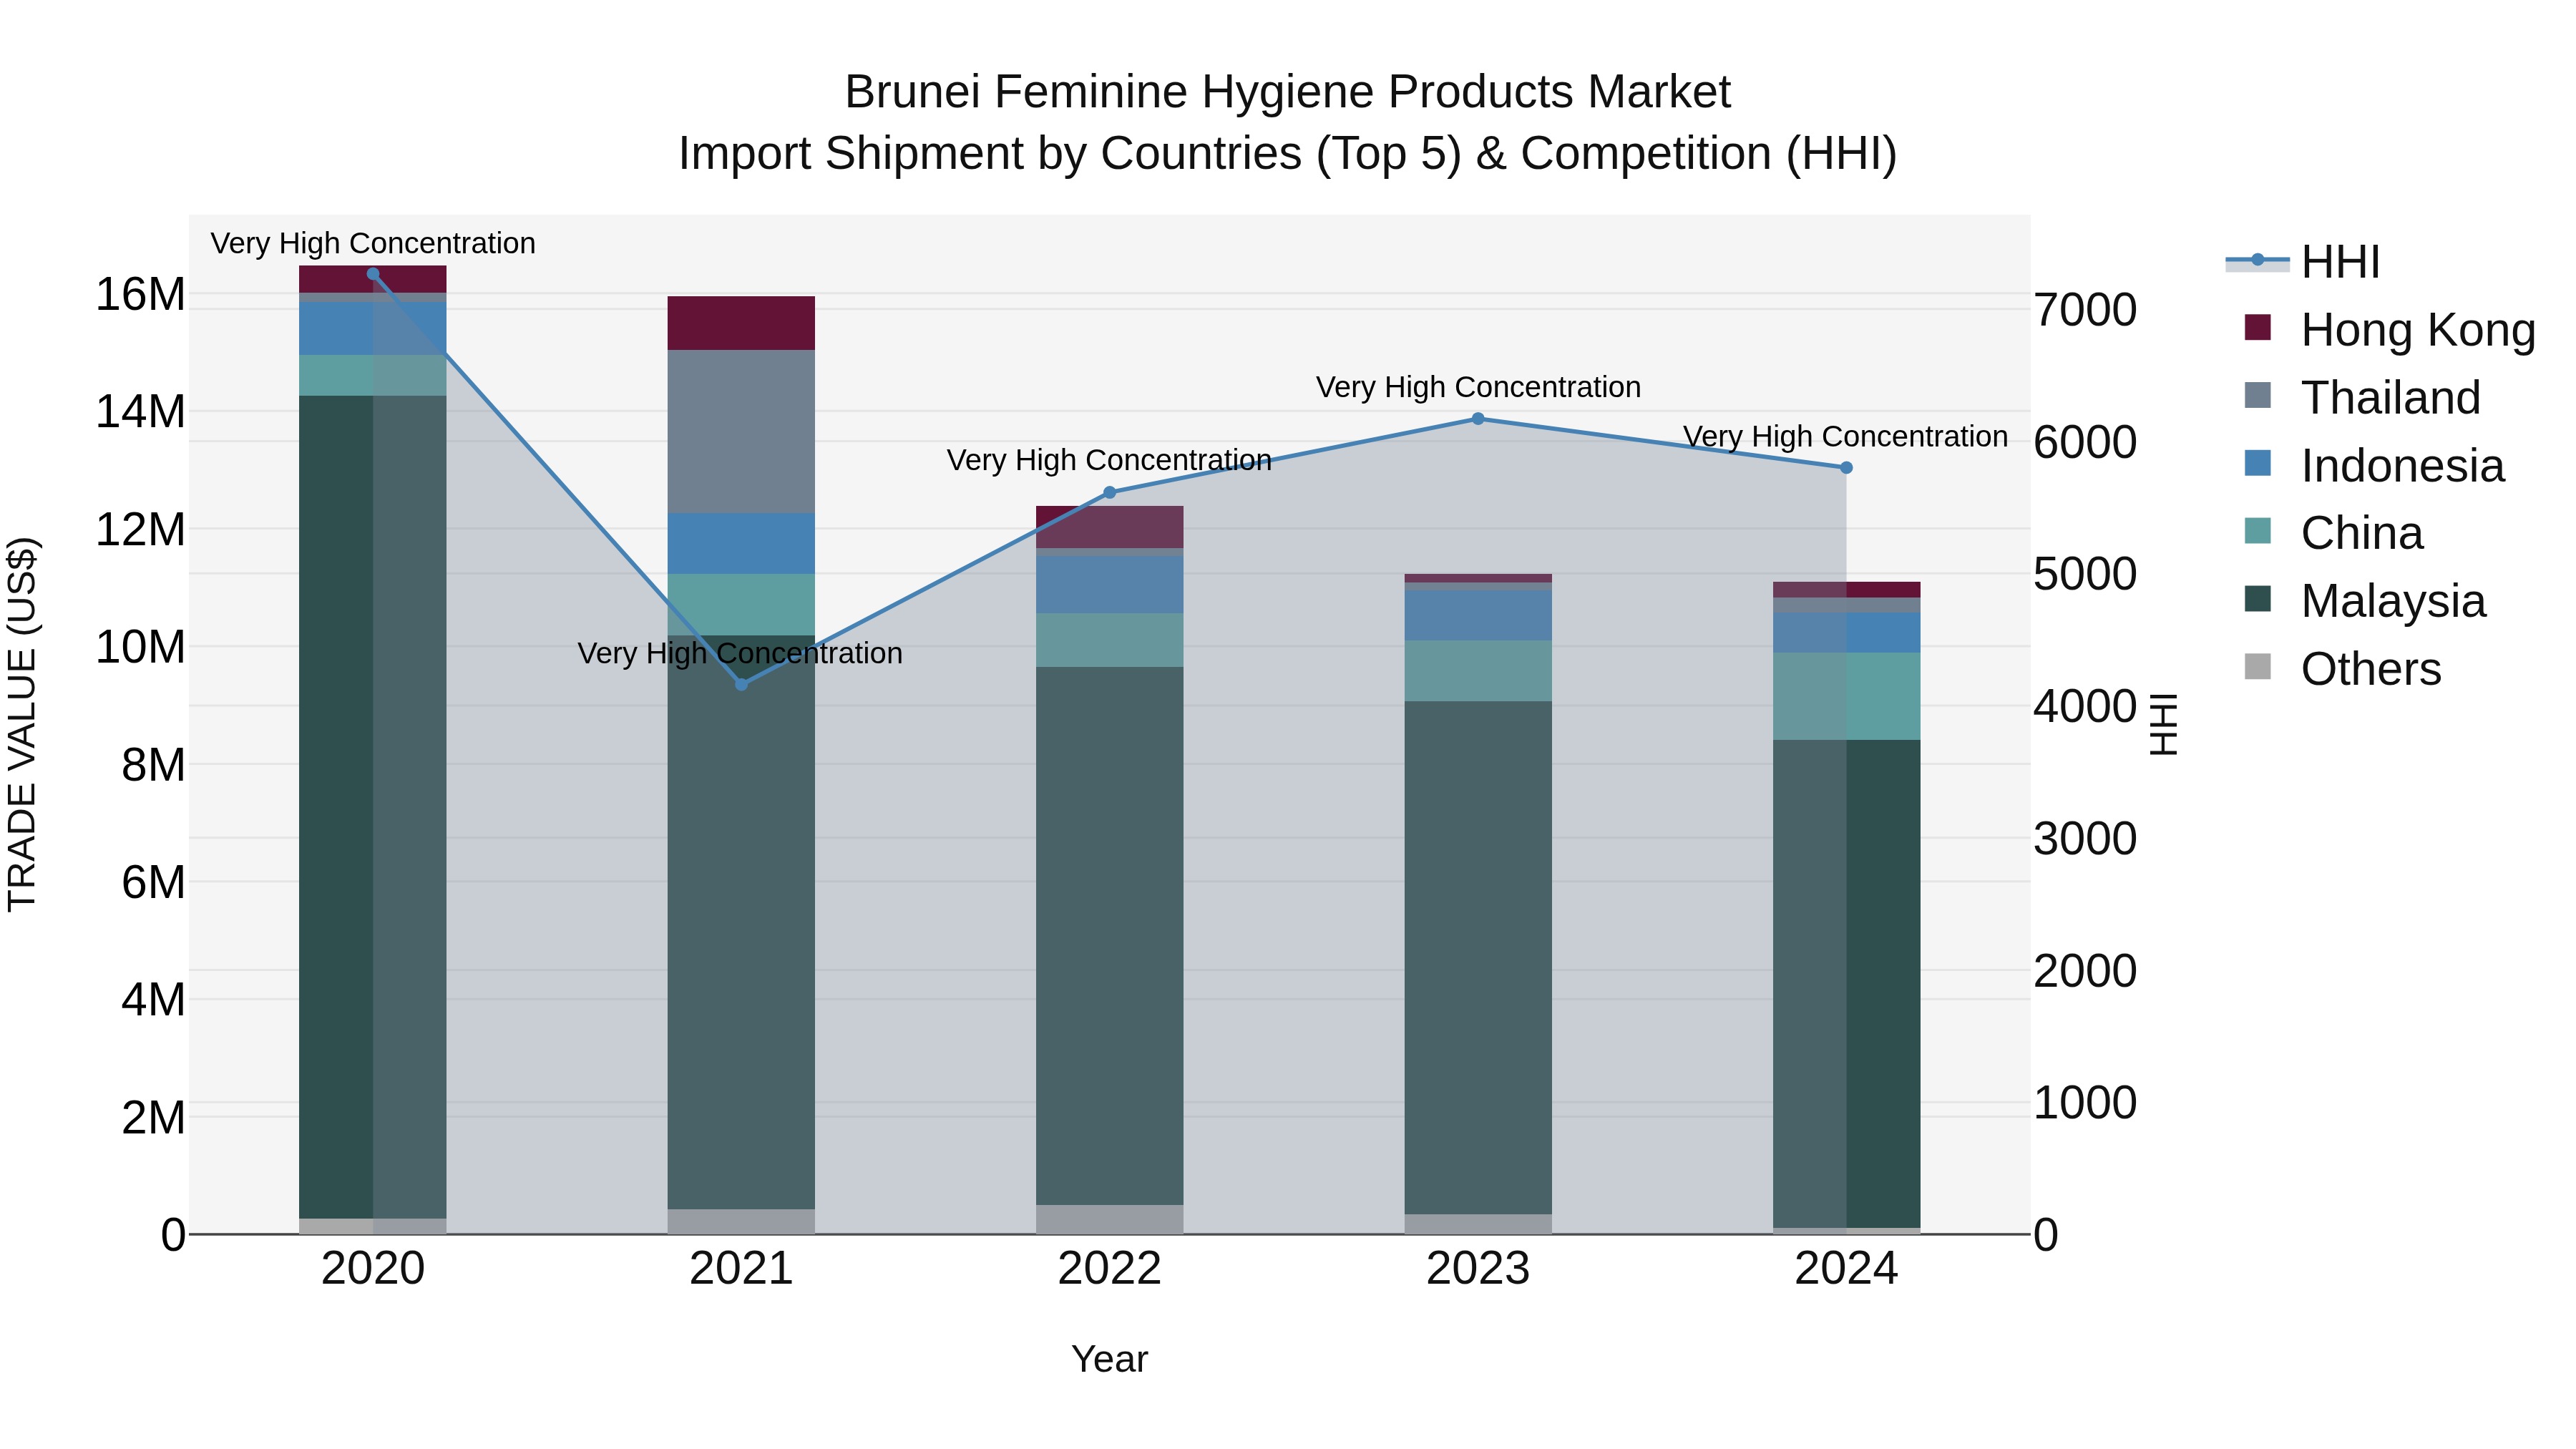This screenshot has width=2576, height=1449.
Task: Select the Others bar segment for 2022
Action: point(1109,1219)
